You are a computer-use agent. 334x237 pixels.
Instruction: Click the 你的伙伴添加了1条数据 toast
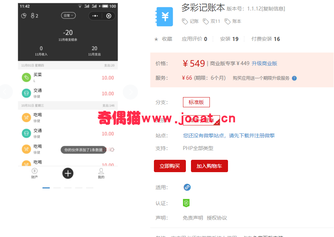pos(83,150)
